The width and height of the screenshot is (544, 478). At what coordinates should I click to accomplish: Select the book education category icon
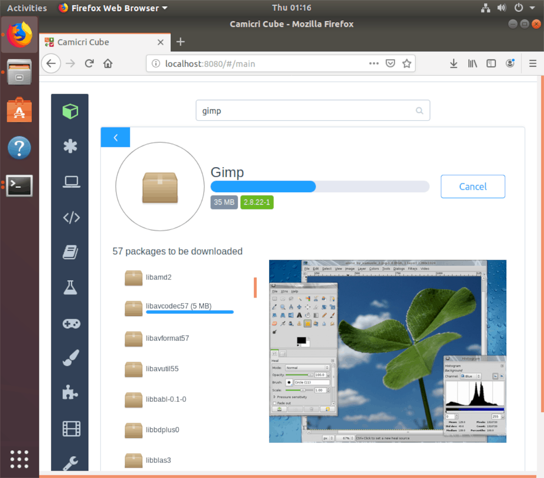tap(70, 252)
